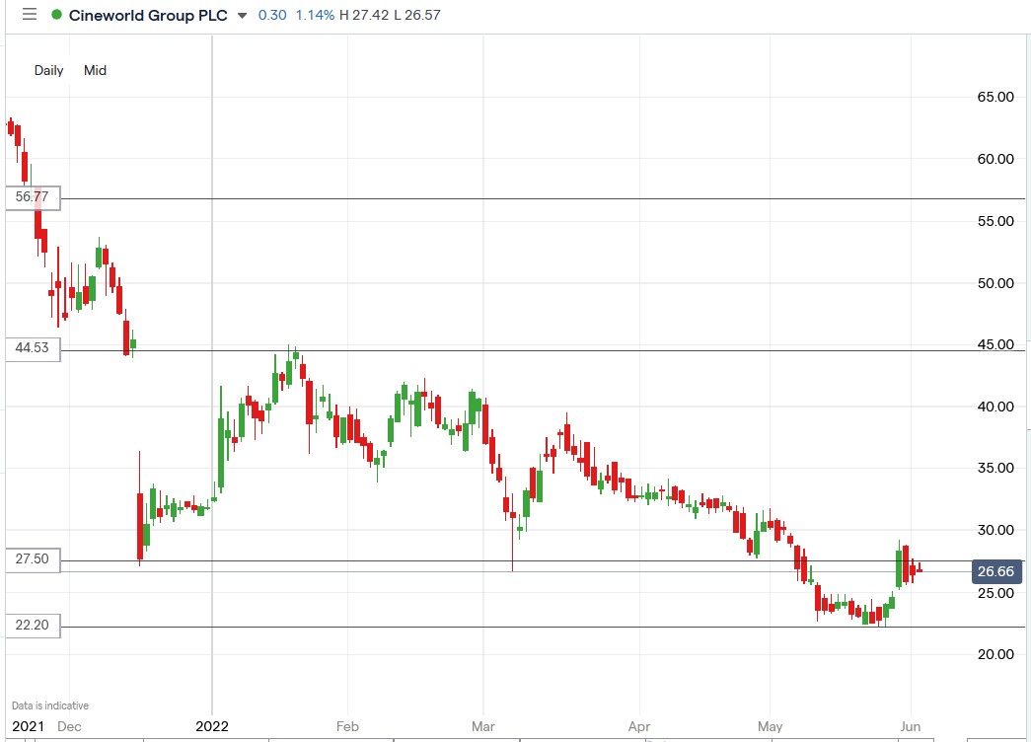The image size is (1031, 742).
Task: Open the Daily timeframe selector
Action: pyautogui.click(x=49, y=70)
